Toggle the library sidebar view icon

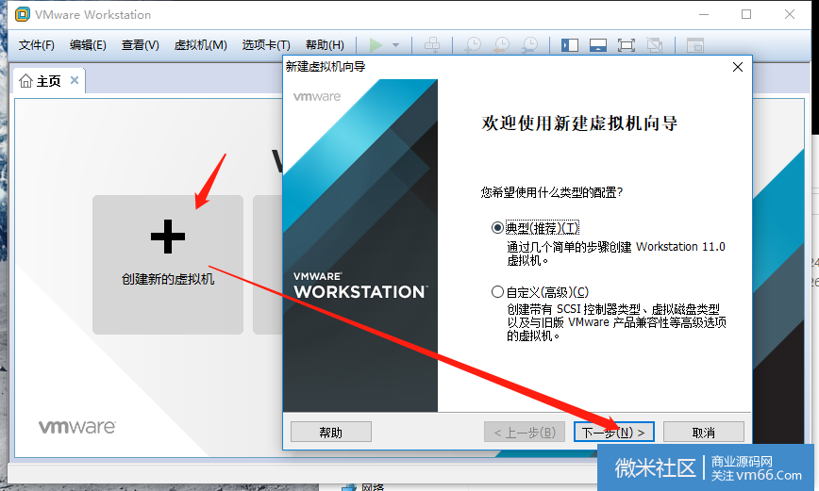[569, 45]
